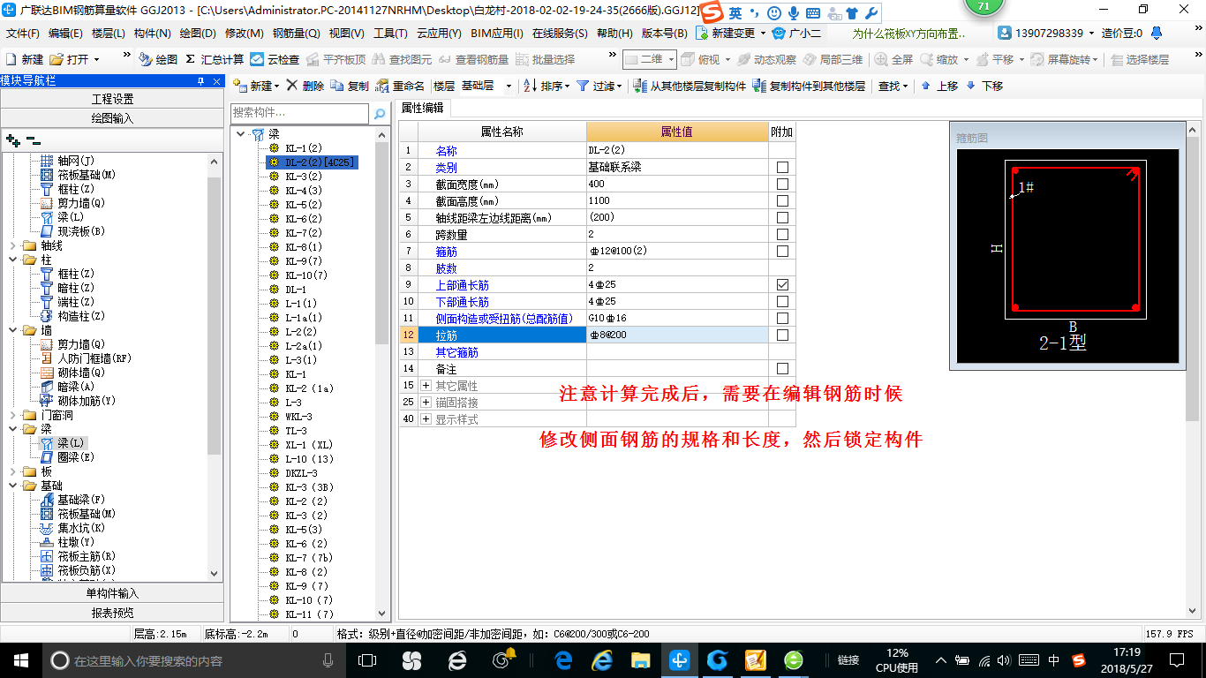
Task: Click the collapse-all minus icon in navigator
Action: point(33,139)
